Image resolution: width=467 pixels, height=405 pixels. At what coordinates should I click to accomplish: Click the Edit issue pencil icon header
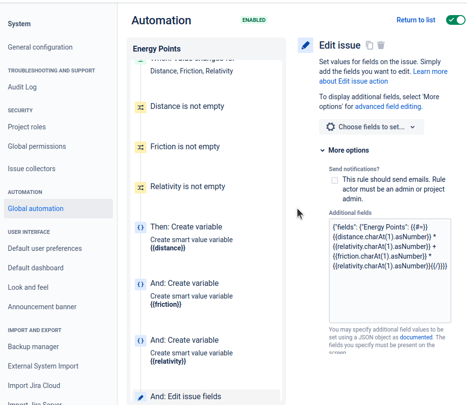point(305,45)
